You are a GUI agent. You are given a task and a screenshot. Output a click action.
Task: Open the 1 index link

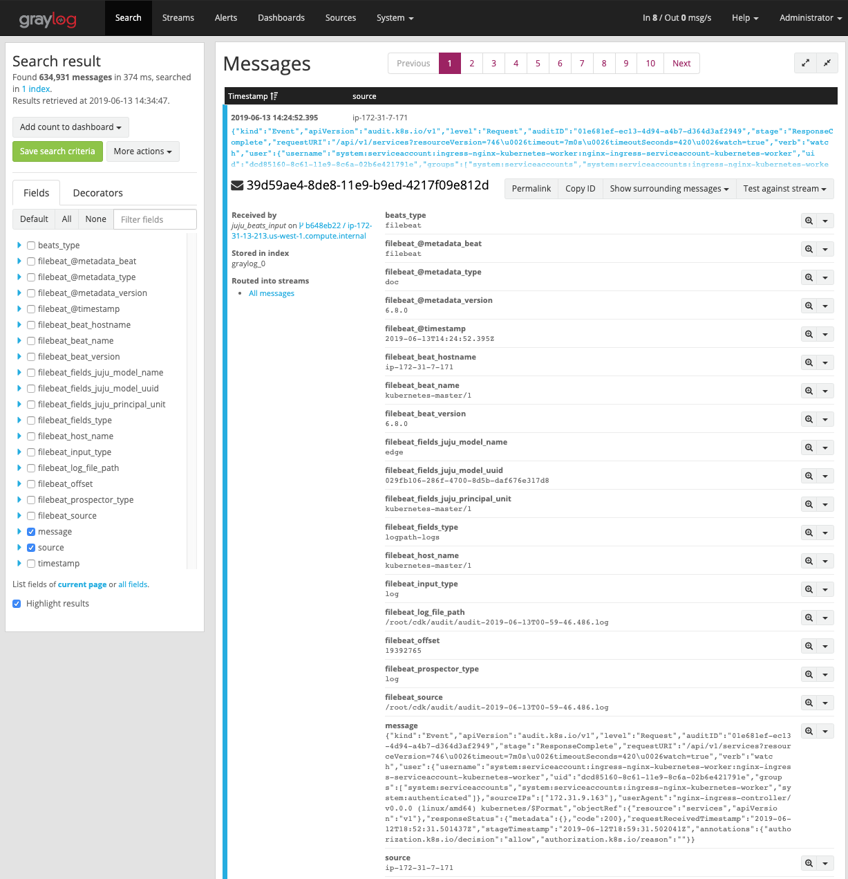pos(36,89)
